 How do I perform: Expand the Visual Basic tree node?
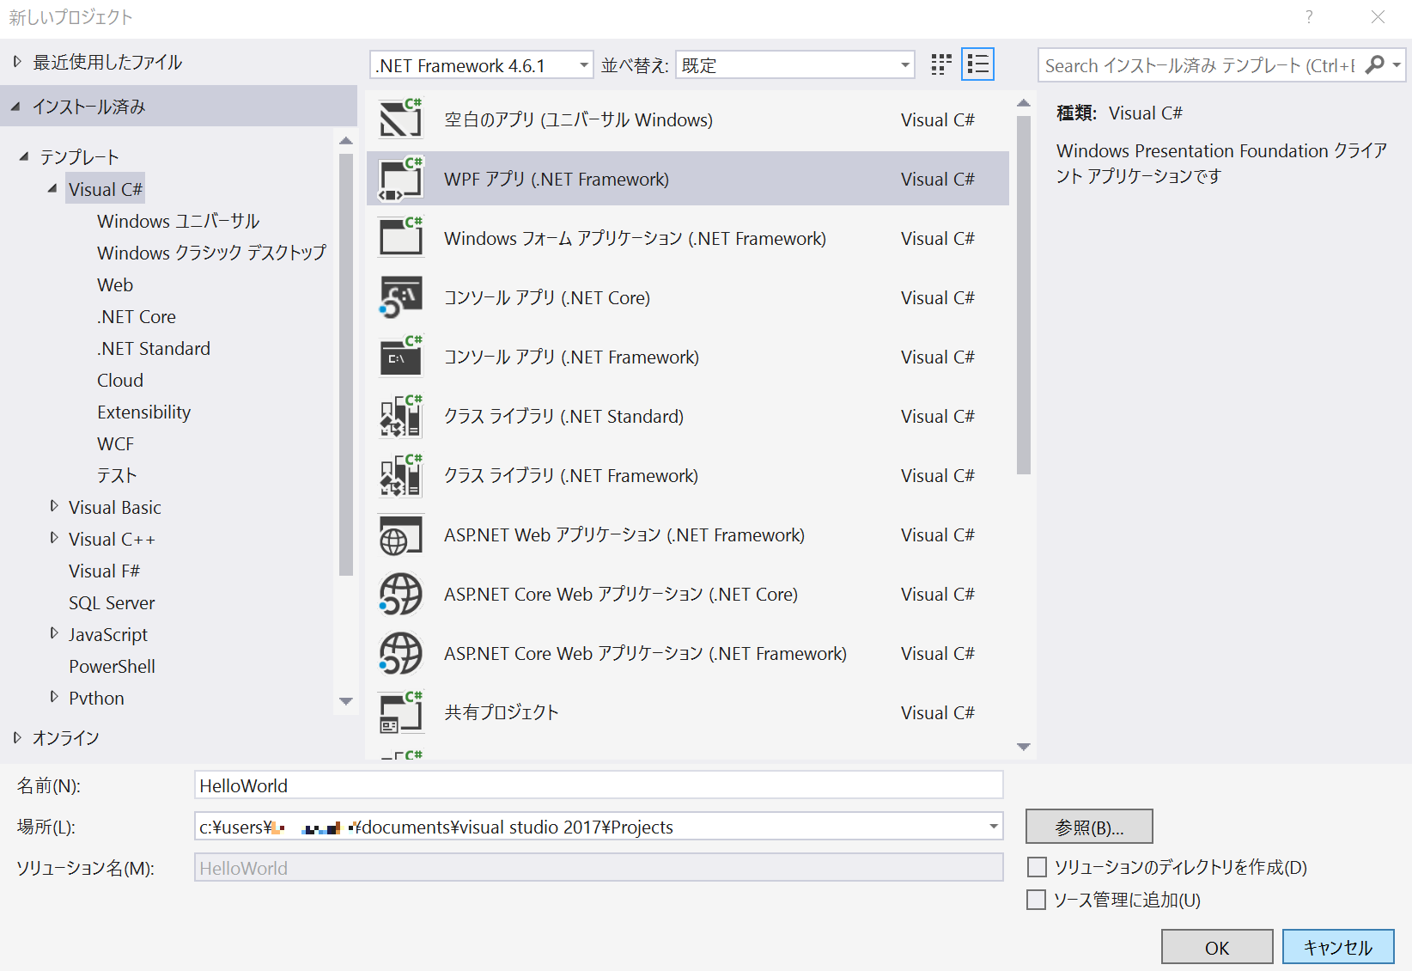54,506
